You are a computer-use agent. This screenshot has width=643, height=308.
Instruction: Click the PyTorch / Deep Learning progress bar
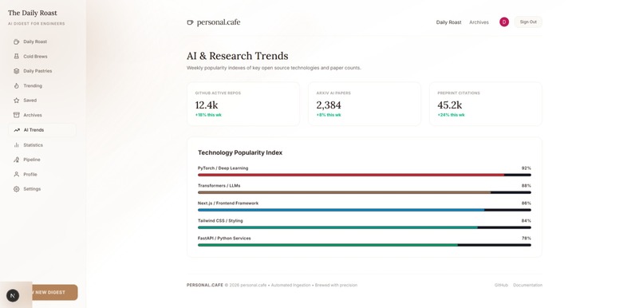(365, 175)
